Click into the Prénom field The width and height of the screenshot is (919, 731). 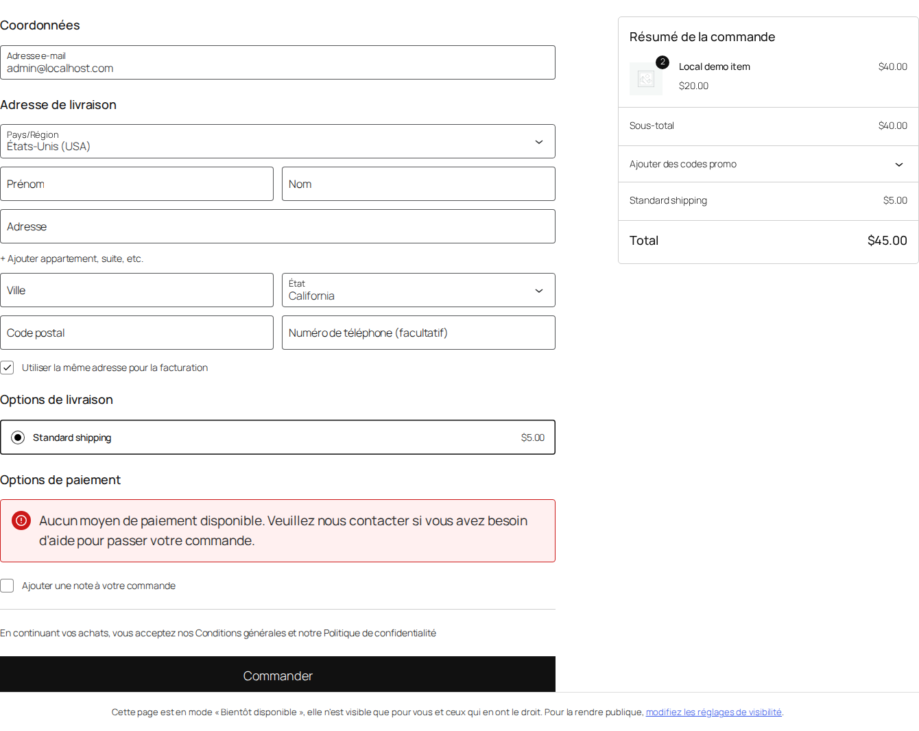click(x=136, y=184)
